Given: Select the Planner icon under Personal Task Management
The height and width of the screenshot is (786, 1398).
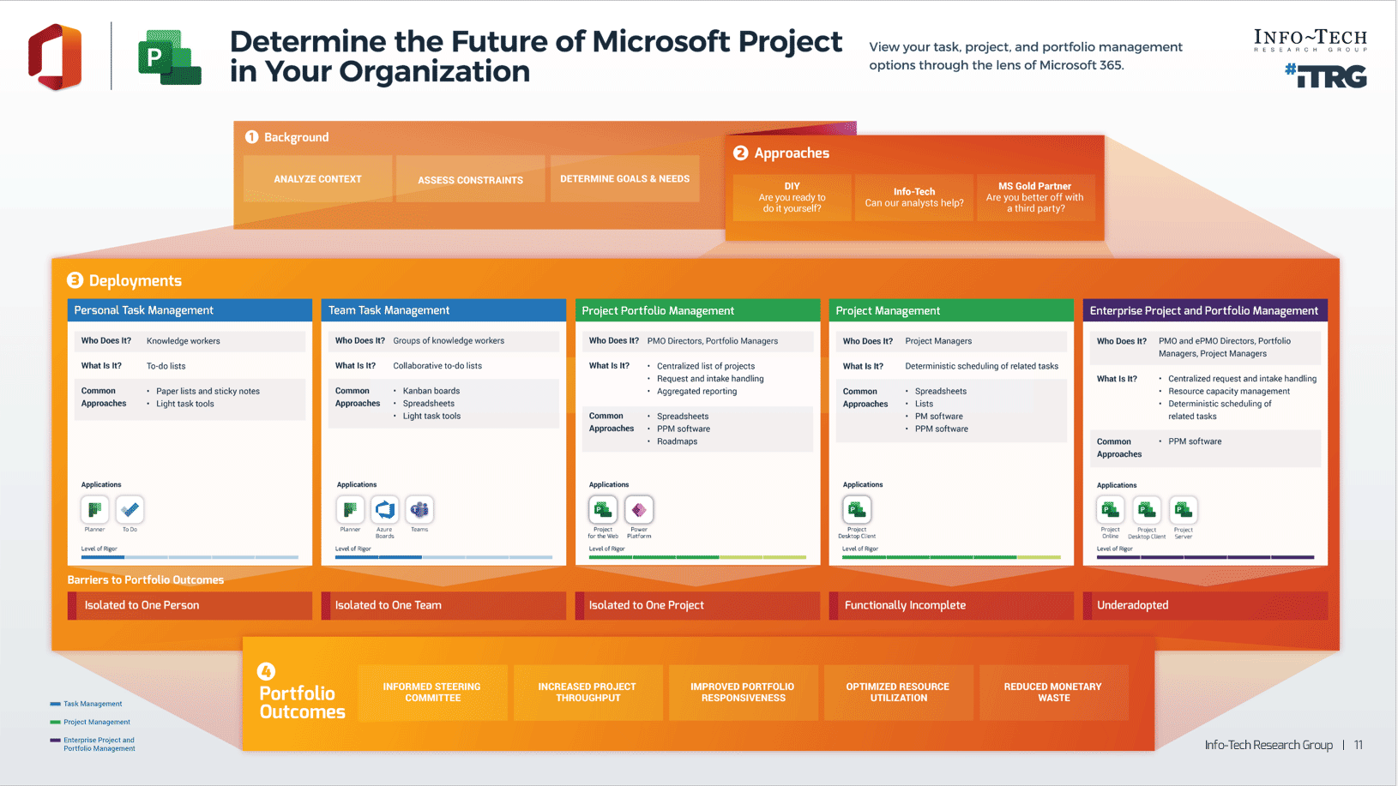Looking at the screenshot, I should 94,510.
